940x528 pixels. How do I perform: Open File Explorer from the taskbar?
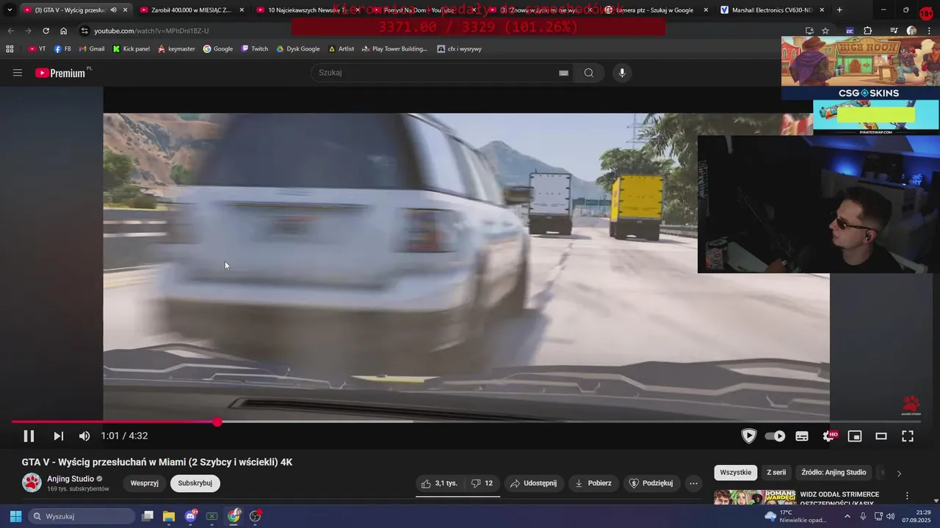coord(169,516)
